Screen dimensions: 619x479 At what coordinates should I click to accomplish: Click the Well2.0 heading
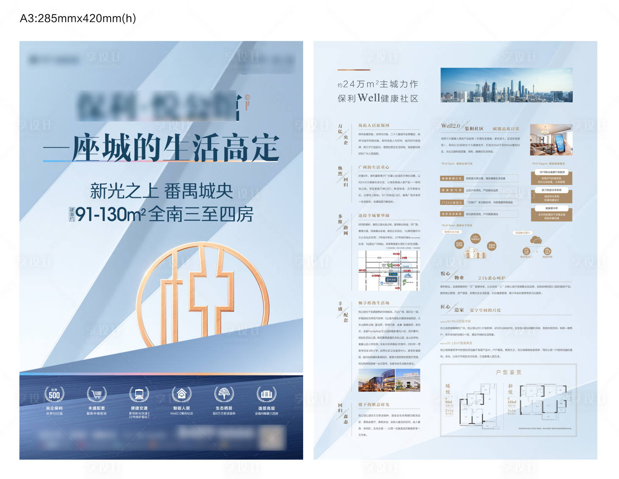[450, 126]
